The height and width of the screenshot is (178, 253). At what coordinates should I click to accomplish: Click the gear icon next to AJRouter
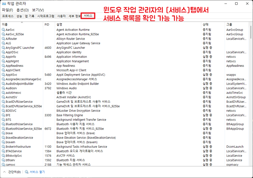[3, 39]
